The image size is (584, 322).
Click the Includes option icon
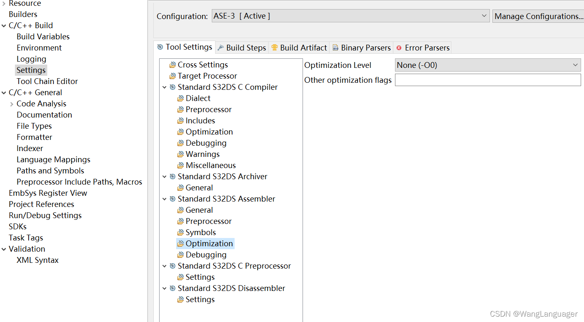pos(180,121)
